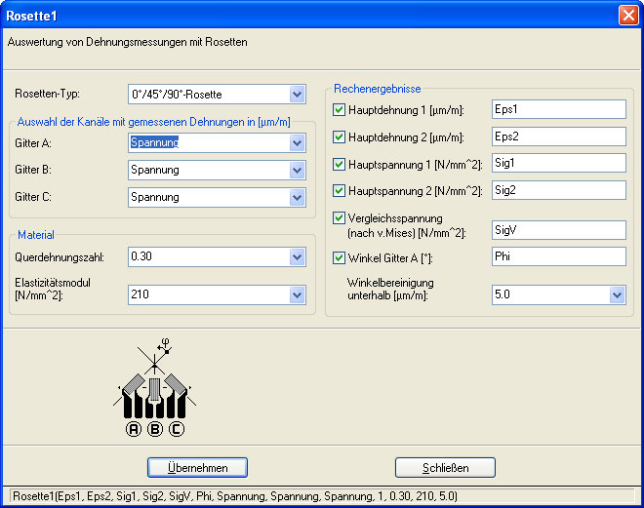Select the SigV output name field
Image resolution: width=644 pixels, height=508 pixels.
(x=557, y=230)
